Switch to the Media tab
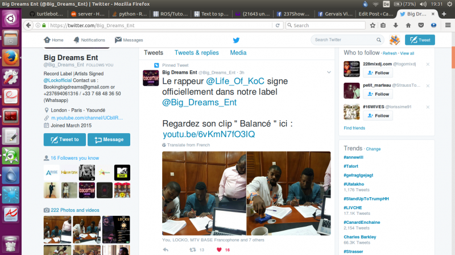The image size is (455, 255). [238, 53]
